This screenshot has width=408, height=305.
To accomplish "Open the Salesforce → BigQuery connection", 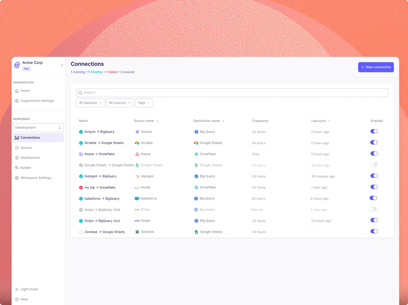I will point(102,199).
